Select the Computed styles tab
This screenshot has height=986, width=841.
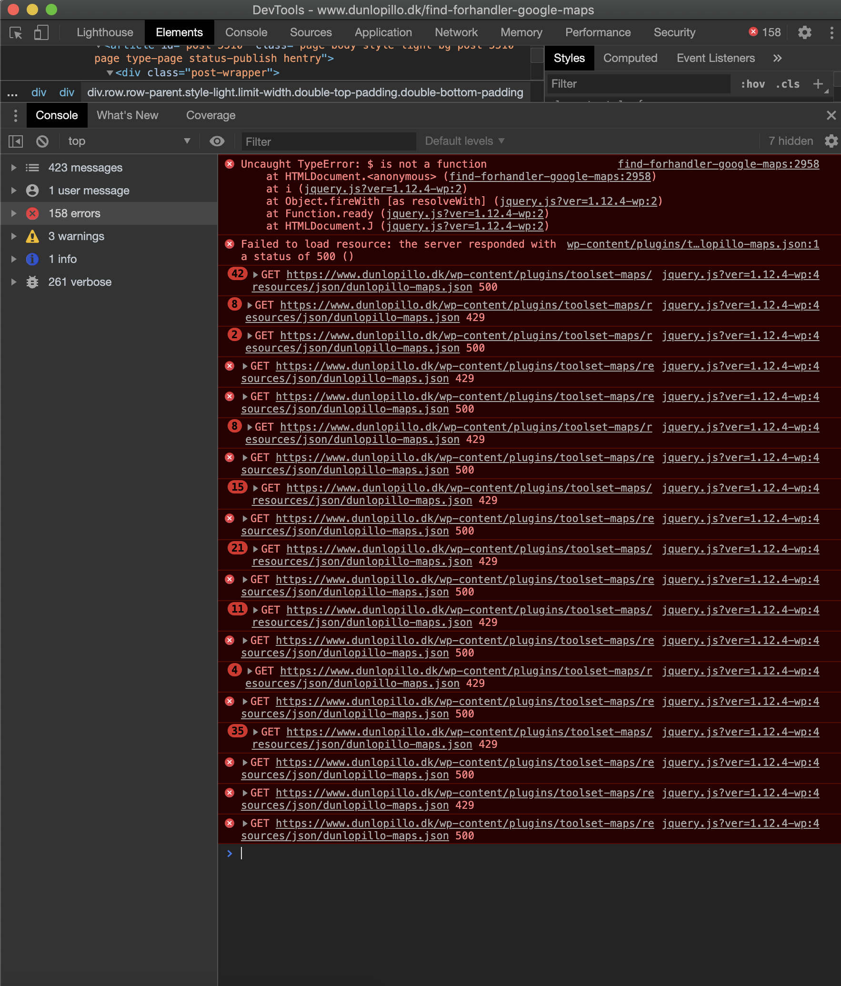630,58
